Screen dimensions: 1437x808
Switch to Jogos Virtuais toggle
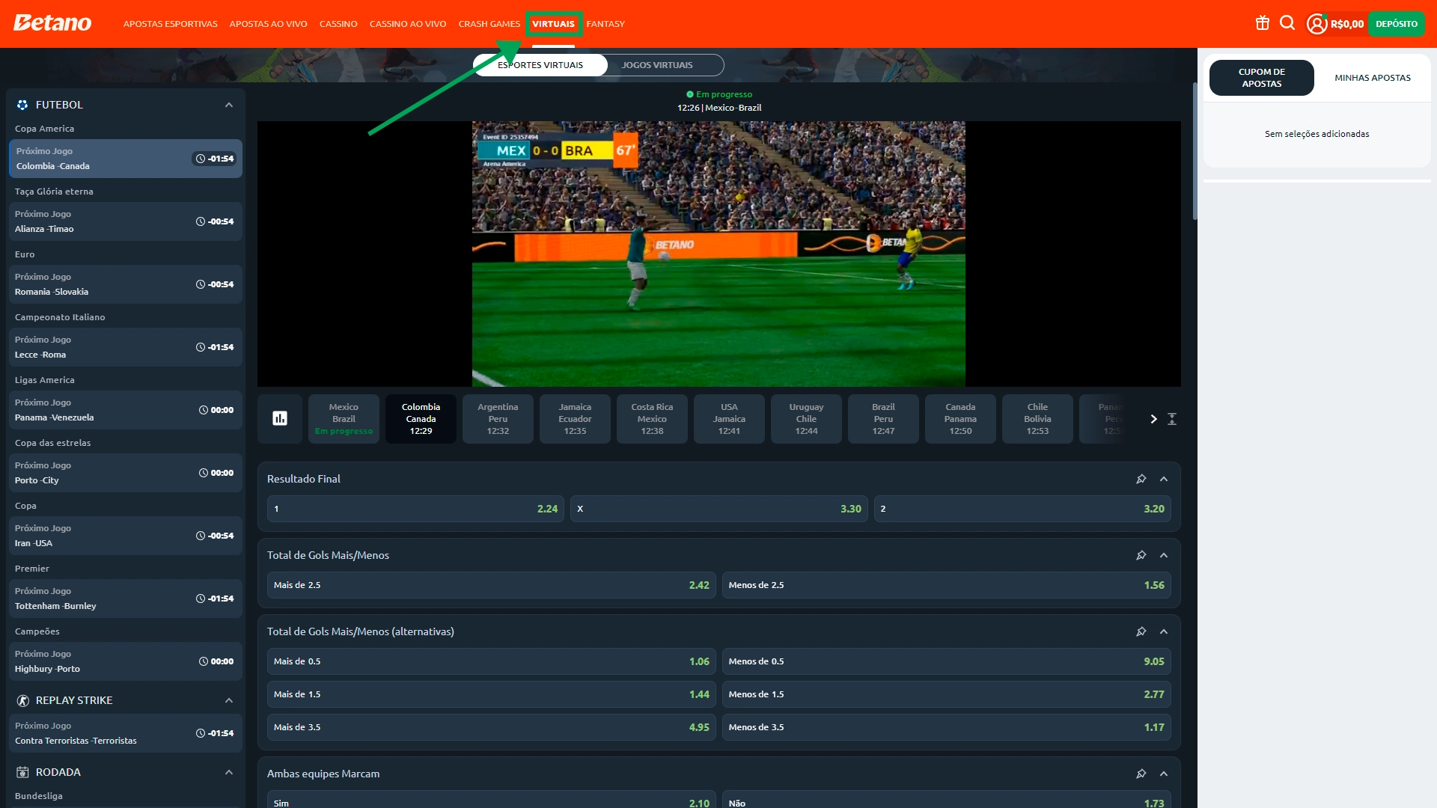657,65
